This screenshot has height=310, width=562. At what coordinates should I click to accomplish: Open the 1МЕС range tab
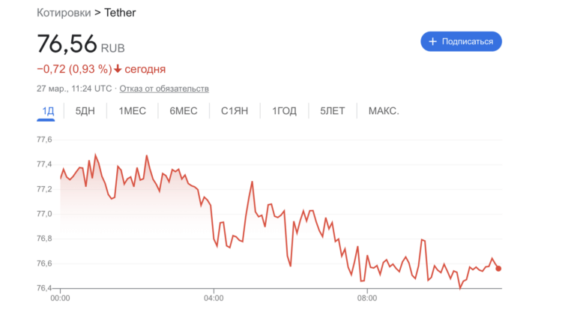pyautogui.click(x=132, y=111)
